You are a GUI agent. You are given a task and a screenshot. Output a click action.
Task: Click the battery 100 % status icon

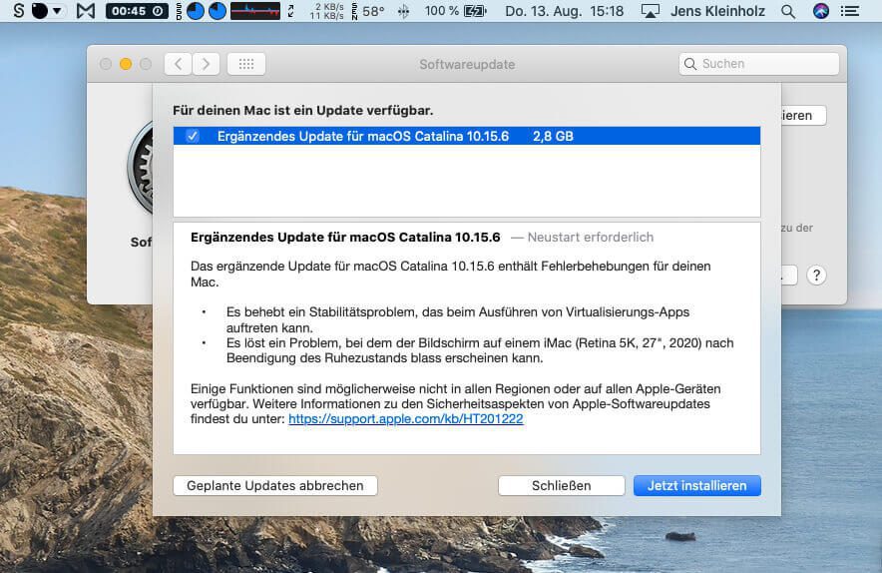pos(455,11)
